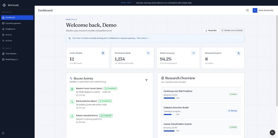Screen dimensions: 278x138
Task: Click Diabetes Detection Model progress bar
Action: (169, 114)
